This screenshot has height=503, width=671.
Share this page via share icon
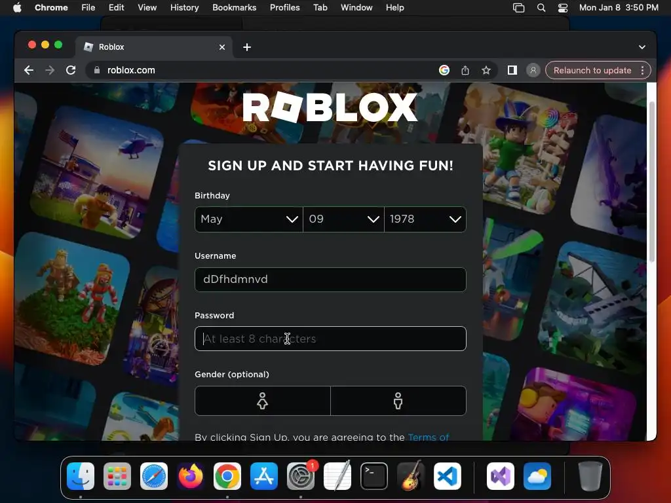pyautogui.click(x=465, y=70)
